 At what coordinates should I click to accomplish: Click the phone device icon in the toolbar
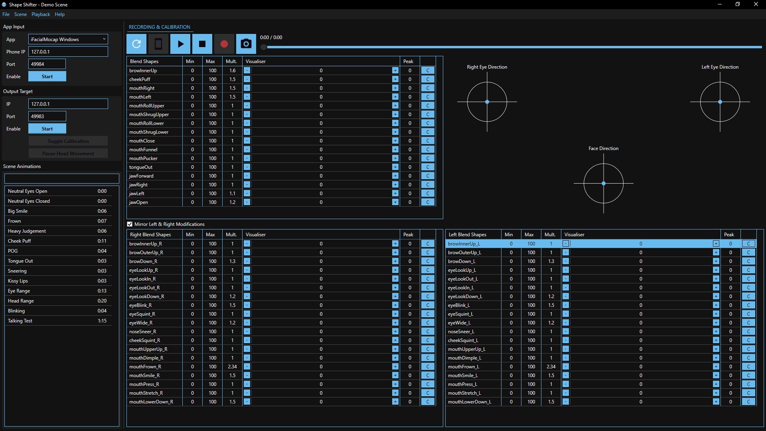point(158,44)
